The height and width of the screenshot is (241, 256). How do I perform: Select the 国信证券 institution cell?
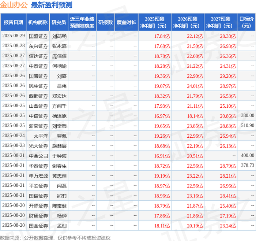tap(38, 196)
